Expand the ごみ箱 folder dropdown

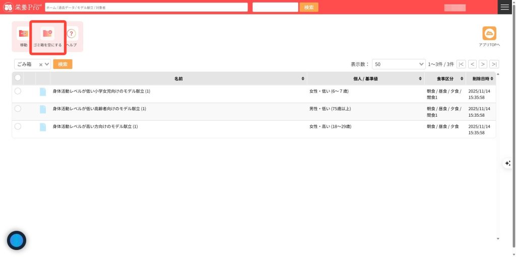(47, 64)
